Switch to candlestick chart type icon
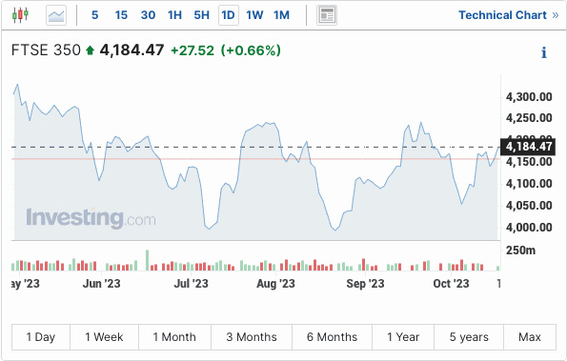The width and height of the screenshot is (567, 361). pyautogui.click(x=20, y=15)
